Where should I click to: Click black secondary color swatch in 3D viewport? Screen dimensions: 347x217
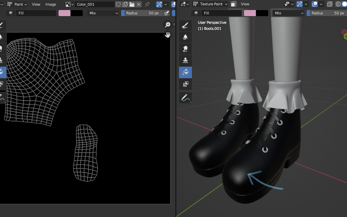[x=262, y=13]
